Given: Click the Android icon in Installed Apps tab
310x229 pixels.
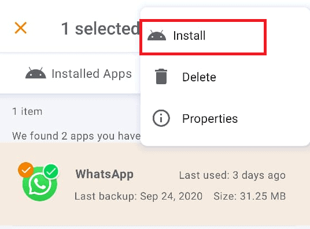Looking at the screenshot, I should coord(36,73).
